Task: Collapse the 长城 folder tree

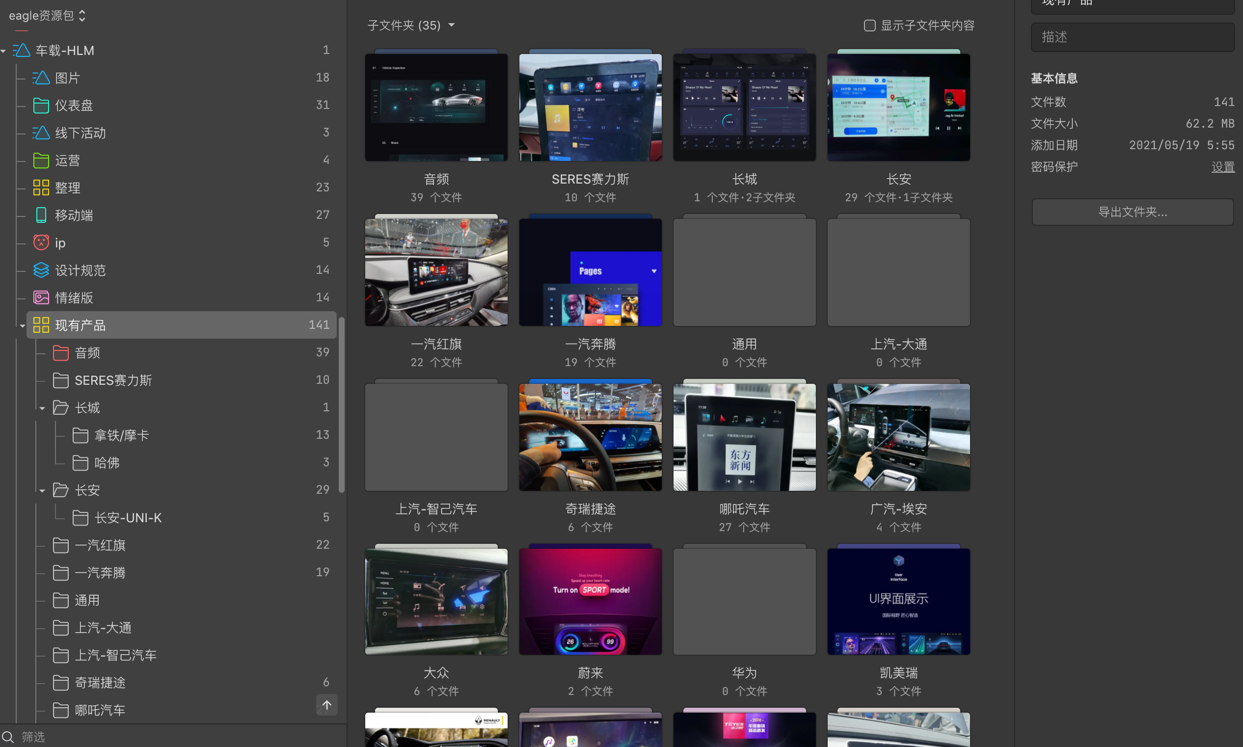Action: [x=42, y=408]
